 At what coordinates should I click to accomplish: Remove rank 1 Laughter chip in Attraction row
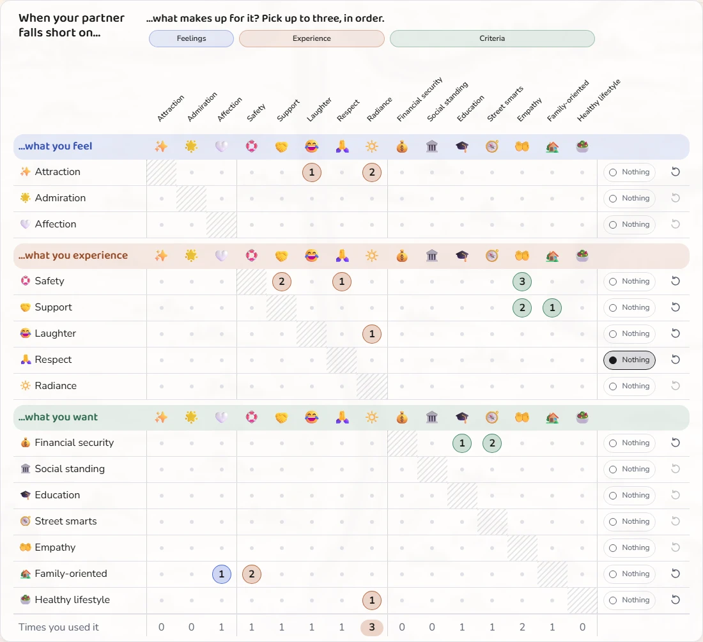[312, 172]
